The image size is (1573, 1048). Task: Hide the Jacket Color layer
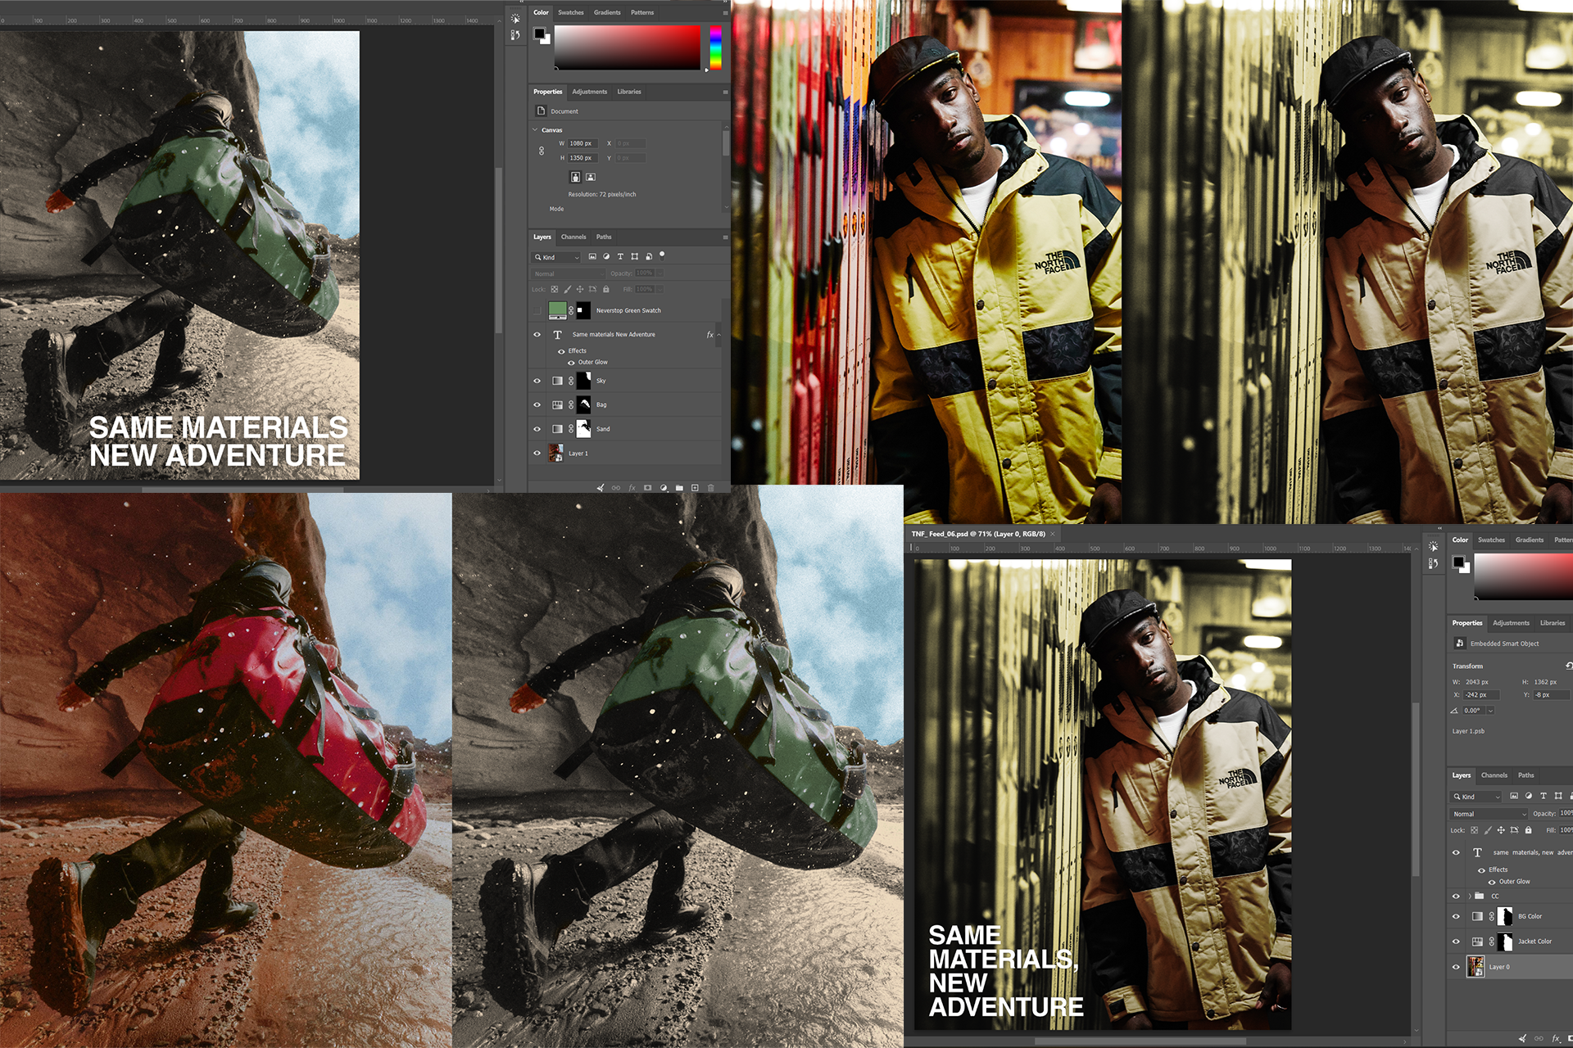1456,942
